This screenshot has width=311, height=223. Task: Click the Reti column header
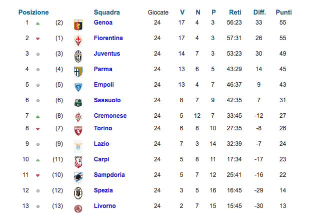[235, 12]
